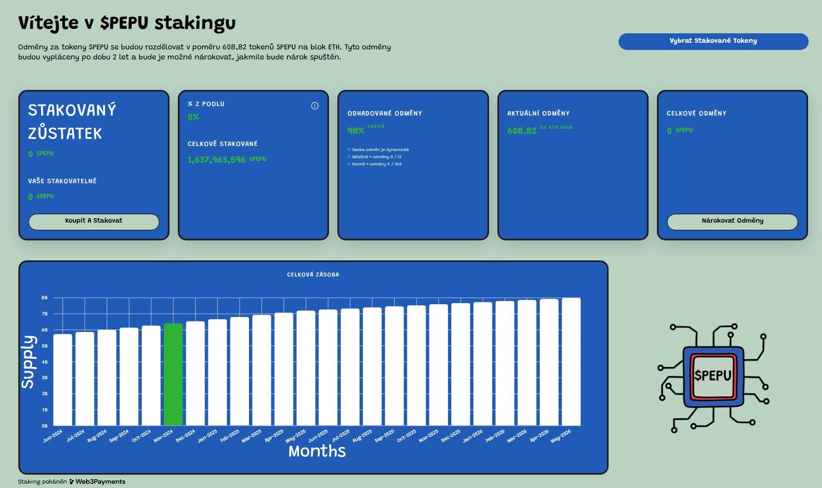Image resolution: width=822 pixels, height=488 pixels.
Task: Click the '% Z POOLU' label
Action: [x=206, y=104]
